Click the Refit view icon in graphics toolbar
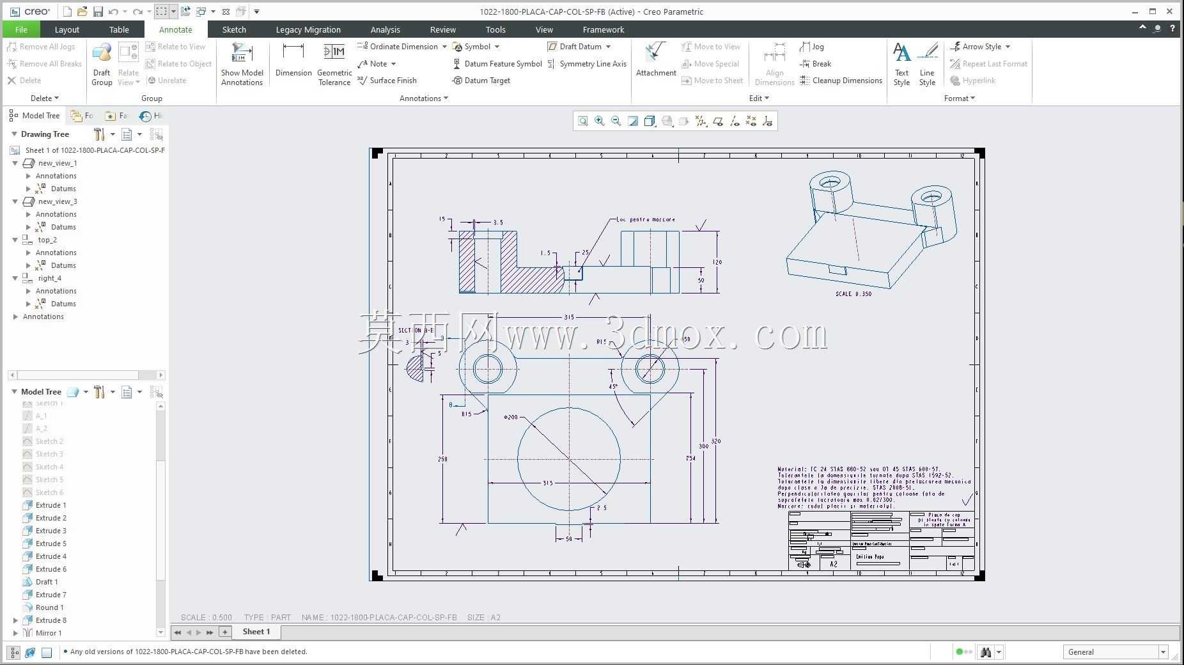The image size is (1184, 665). point(583,121)
